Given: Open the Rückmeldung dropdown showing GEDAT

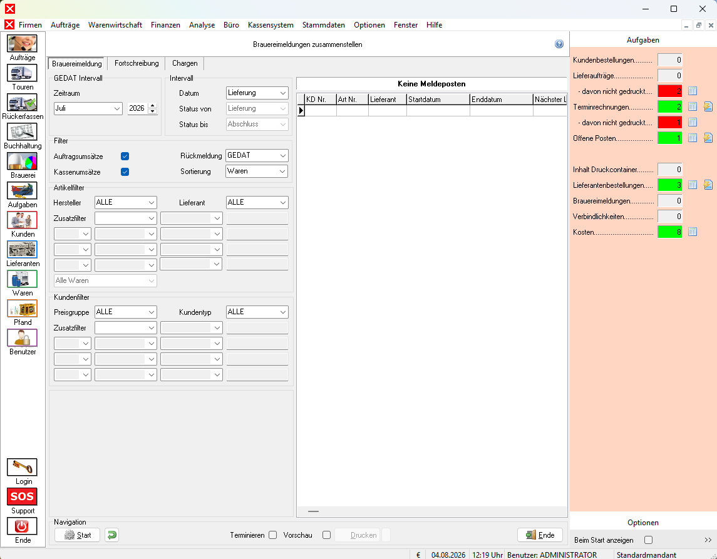Looking at the screenshot, I should (x=257, y=155).
